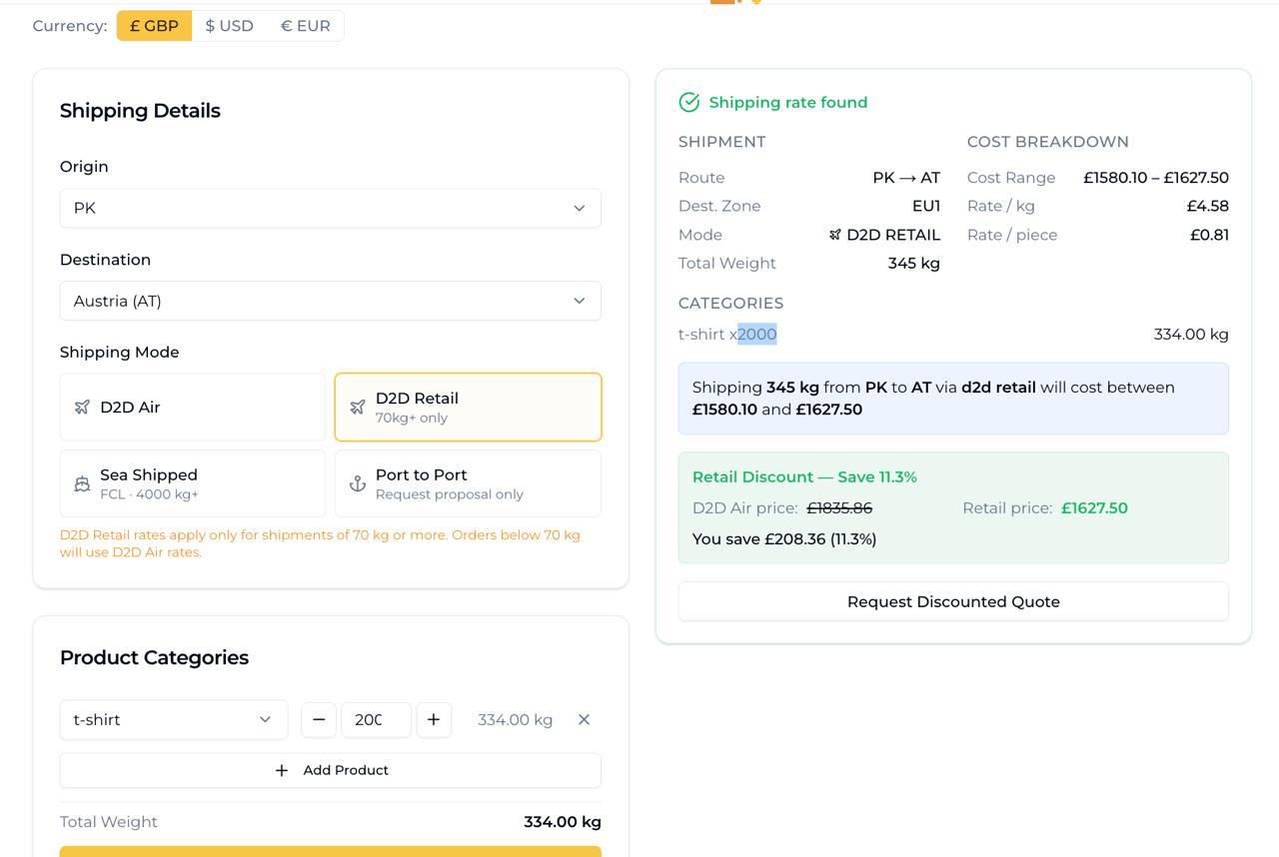Click the You save £208.36 (11.3%) text
The image size is (1279, 857).
tap(784, 539)
